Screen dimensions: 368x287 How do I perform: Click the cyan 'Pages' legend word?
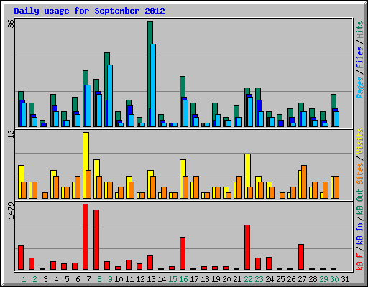coord(359,88)
